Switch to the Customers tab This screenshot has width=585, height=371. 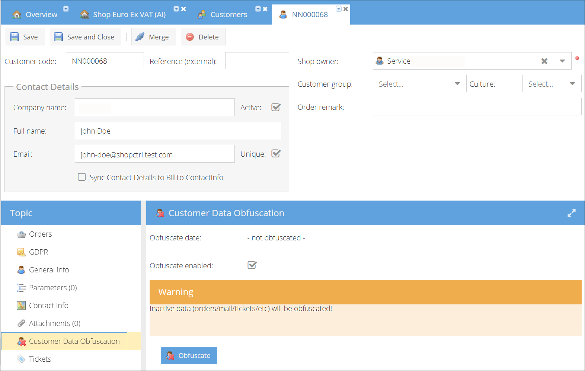pyautogui.click(x=228, y=15)
